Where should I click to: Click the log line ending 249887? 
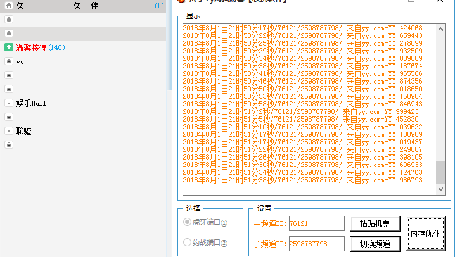pyautogui.click(x=303, y=149)
